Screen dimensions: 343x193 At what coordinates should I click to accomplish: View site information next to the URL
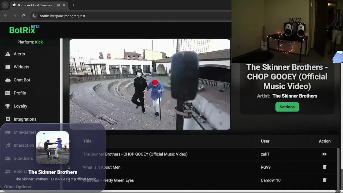click(34, 16)
